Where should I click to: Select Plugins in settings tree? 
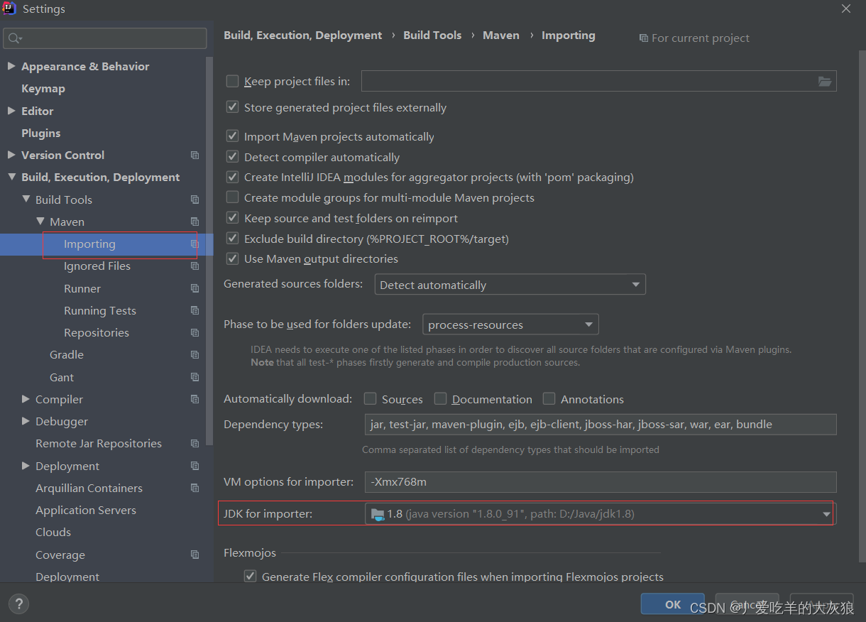pyautogui.click(x=41, y=133)
